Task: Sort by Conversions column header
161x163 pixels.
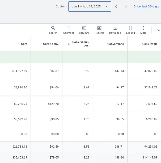Action: click(116, 44)
